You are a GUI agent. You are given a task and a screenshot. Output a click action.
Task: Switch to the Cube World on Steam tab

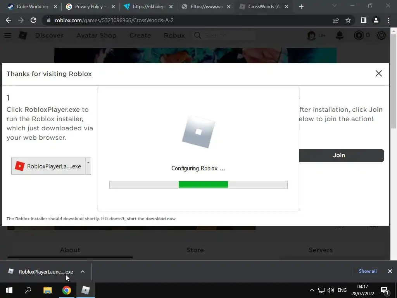tap(32, 7)
